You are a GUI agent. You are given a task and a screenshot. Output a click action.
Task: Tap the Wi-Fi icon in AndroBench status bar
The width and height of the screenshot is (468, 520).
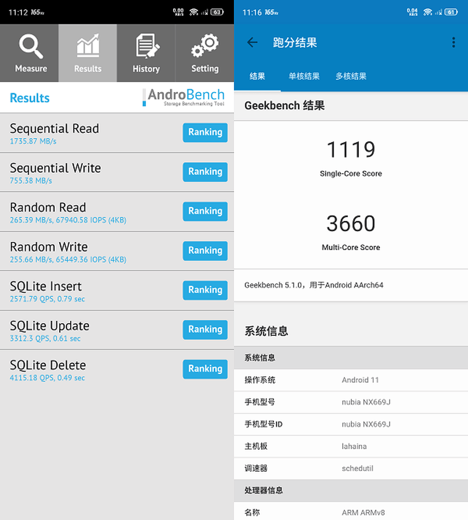click(194, 12)
